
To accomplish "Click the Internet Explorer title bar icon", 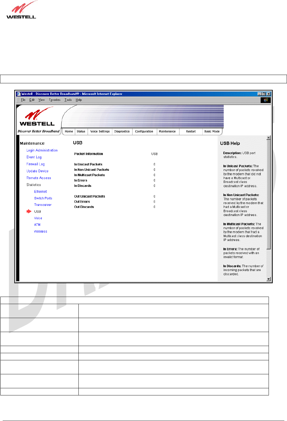I will click(18, 94).
